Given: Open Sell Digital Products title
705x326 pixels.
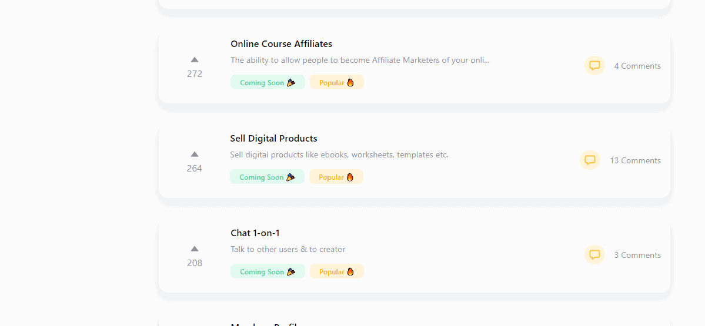Looking at the screenshot, I should pos(273,139).
